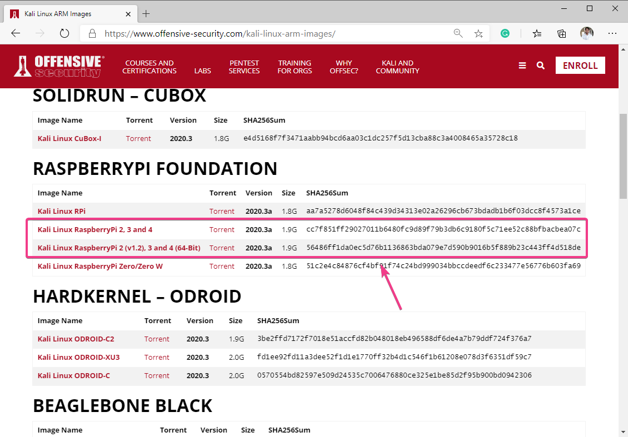Image resolution: width=628 pixels, height=437 pixels.
Task: Click the ENROLL button
Action: coord(580,66)
